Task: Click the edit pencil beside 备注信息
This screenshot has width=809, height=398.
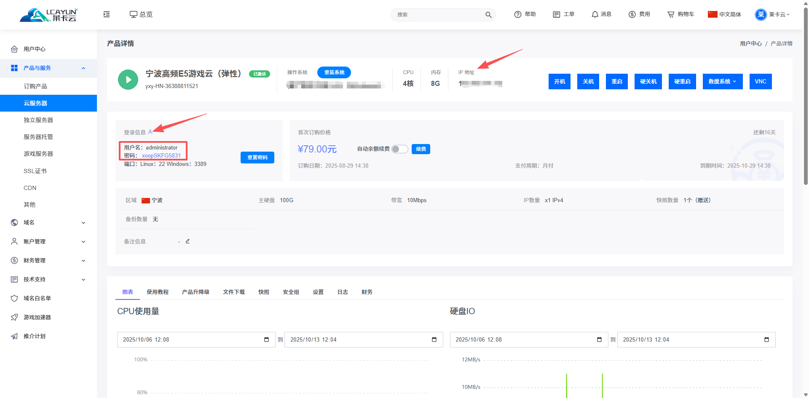Action: (188, 241)
